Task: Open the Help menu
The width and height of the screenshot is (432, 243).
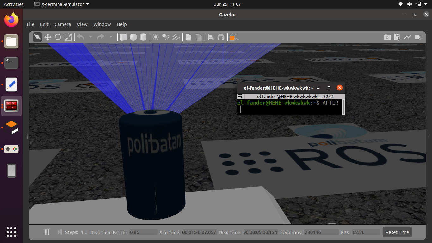Action: 121,24
